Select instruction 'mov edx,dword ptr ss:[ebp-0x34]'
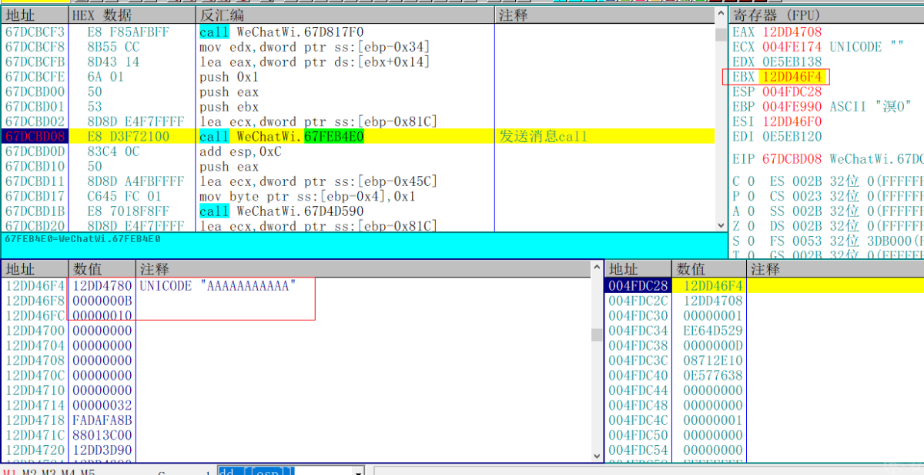Viewport: 924px width, 475px height. [314, 47]
